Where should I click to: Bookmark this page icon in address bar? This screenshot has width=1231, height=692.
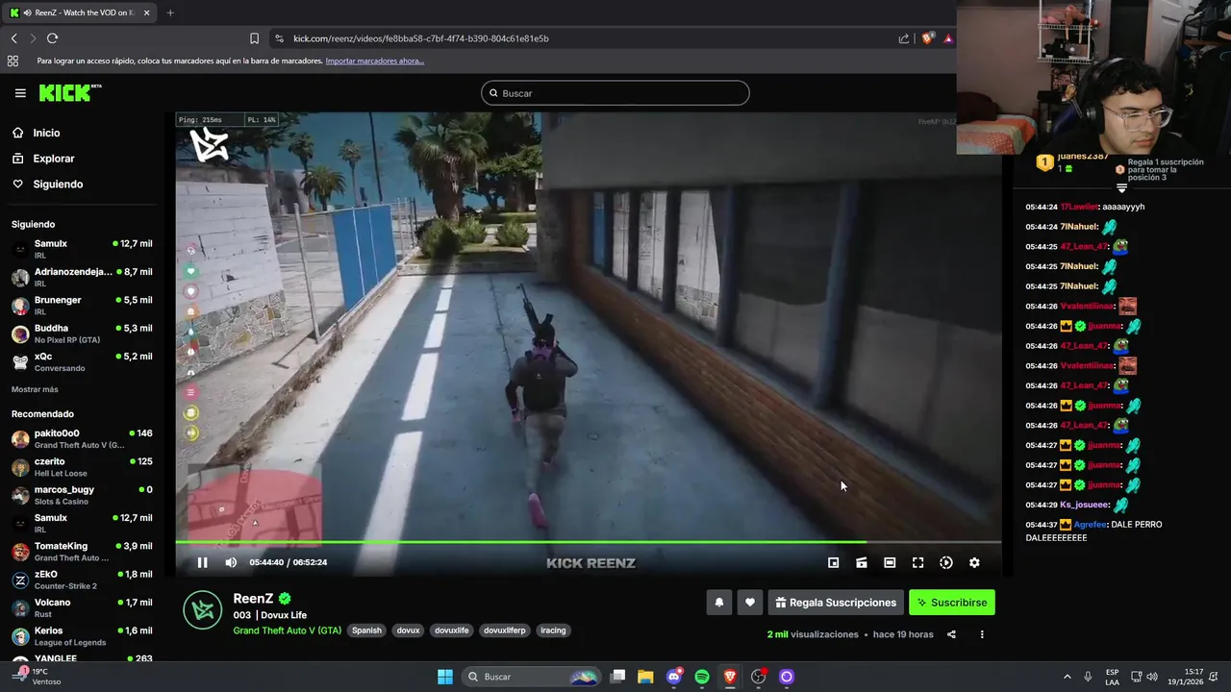click(254, 38)
